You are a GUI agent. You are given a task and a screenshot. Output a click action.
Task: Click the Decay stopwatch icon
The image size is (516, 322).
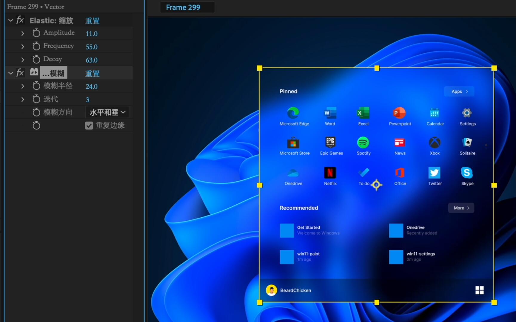coord(36,59)
